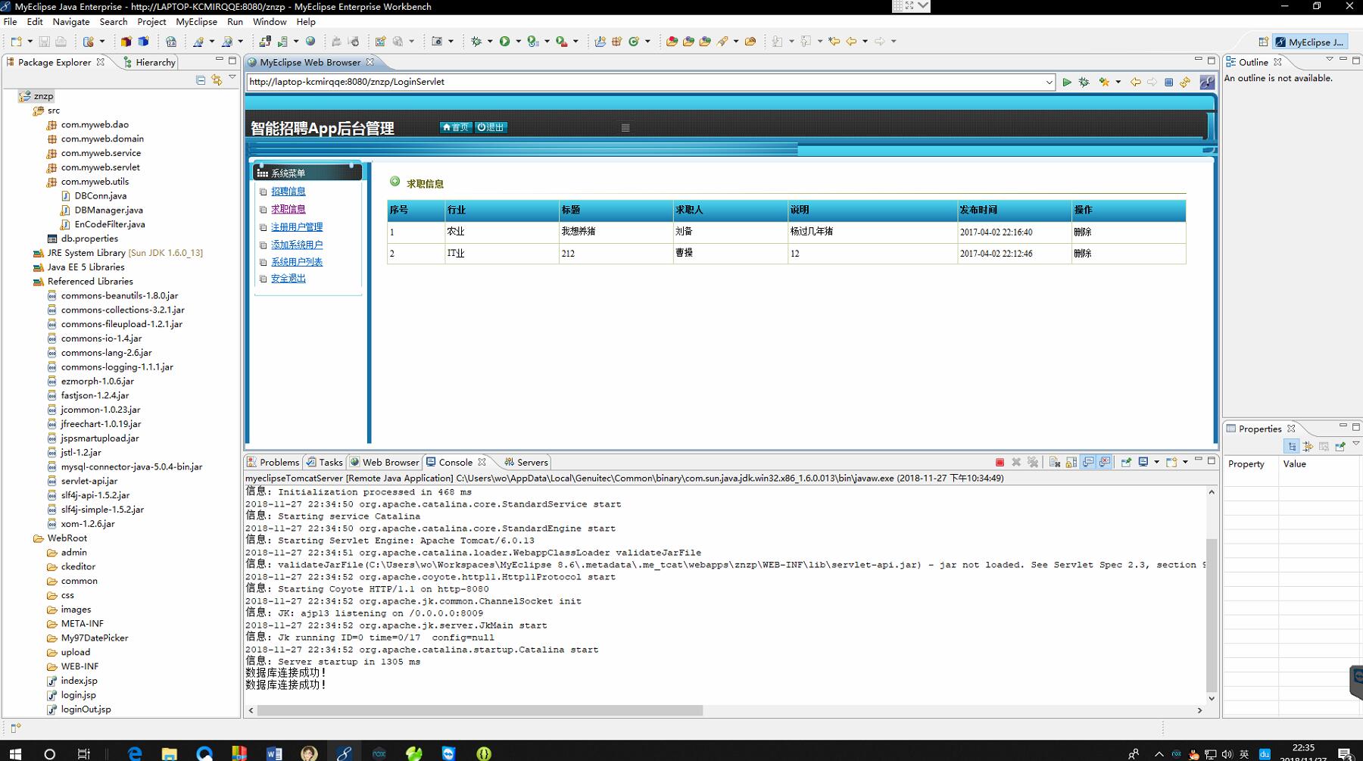
Task: Toggle Link with Editor in Package Explorer
Action: coord(217,80)
